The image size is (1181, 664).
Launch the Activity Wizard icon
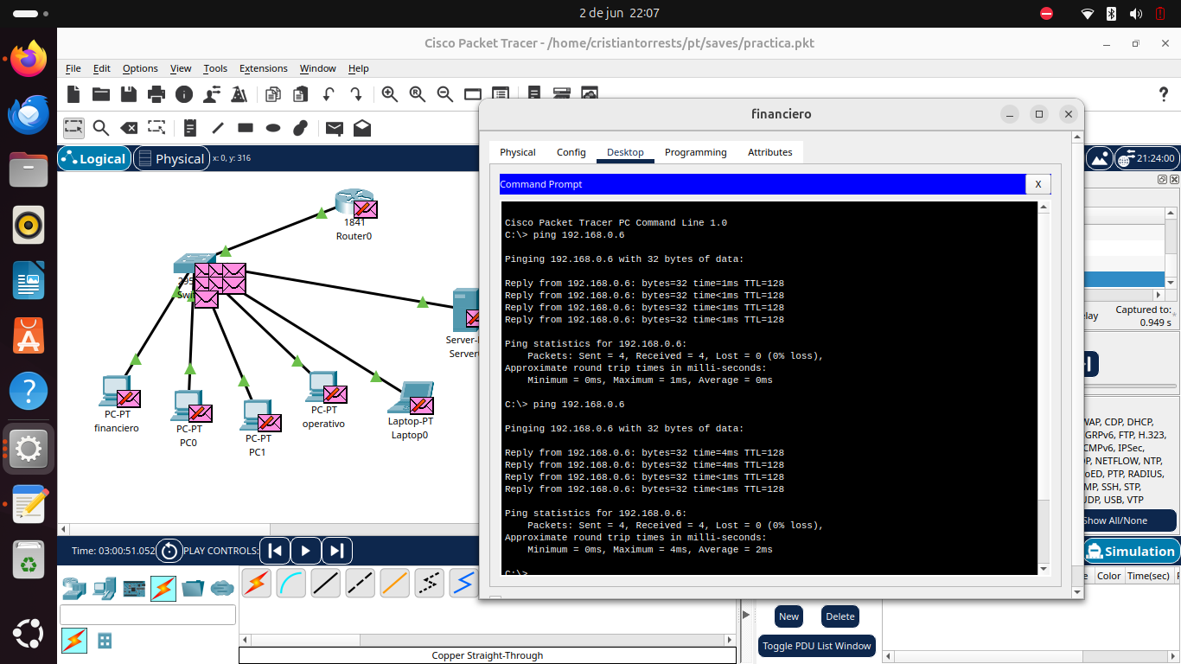212,94
